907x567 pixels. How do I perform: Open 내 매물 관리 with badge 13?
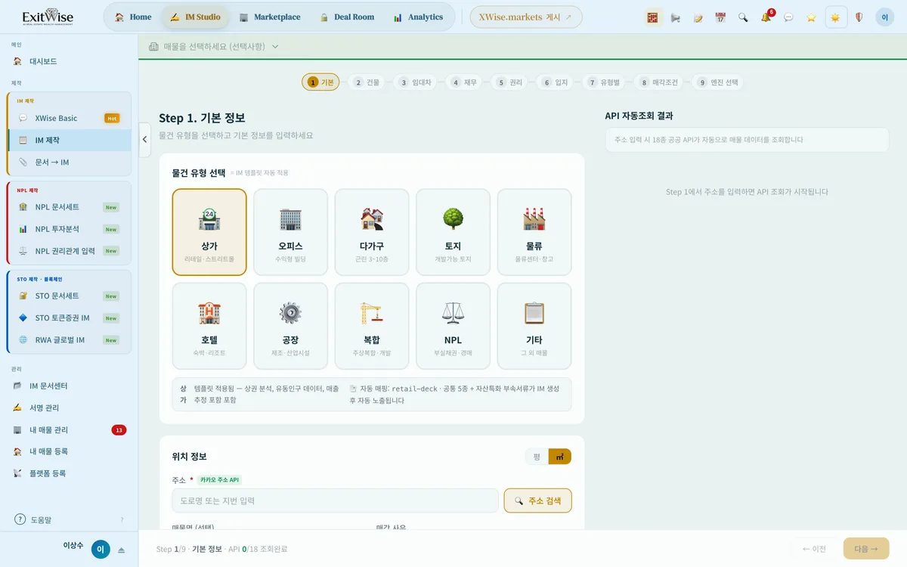pos(69,429)
